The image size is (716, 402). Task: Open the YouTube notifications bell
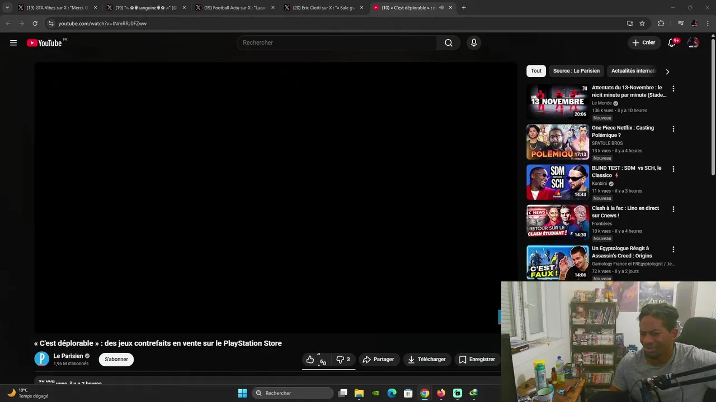672,43
